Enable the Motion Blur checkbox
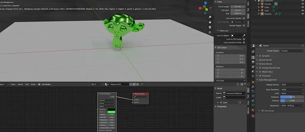Viewport: 305px width, 132px height. click(x=260, y=72)
